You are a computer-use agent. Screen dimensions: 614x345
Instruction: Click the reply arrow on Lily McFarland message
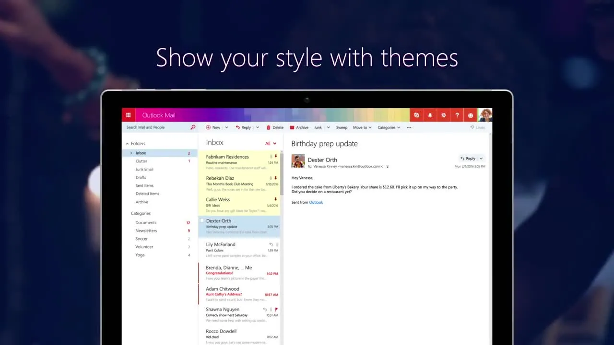[x=271, y=244]
